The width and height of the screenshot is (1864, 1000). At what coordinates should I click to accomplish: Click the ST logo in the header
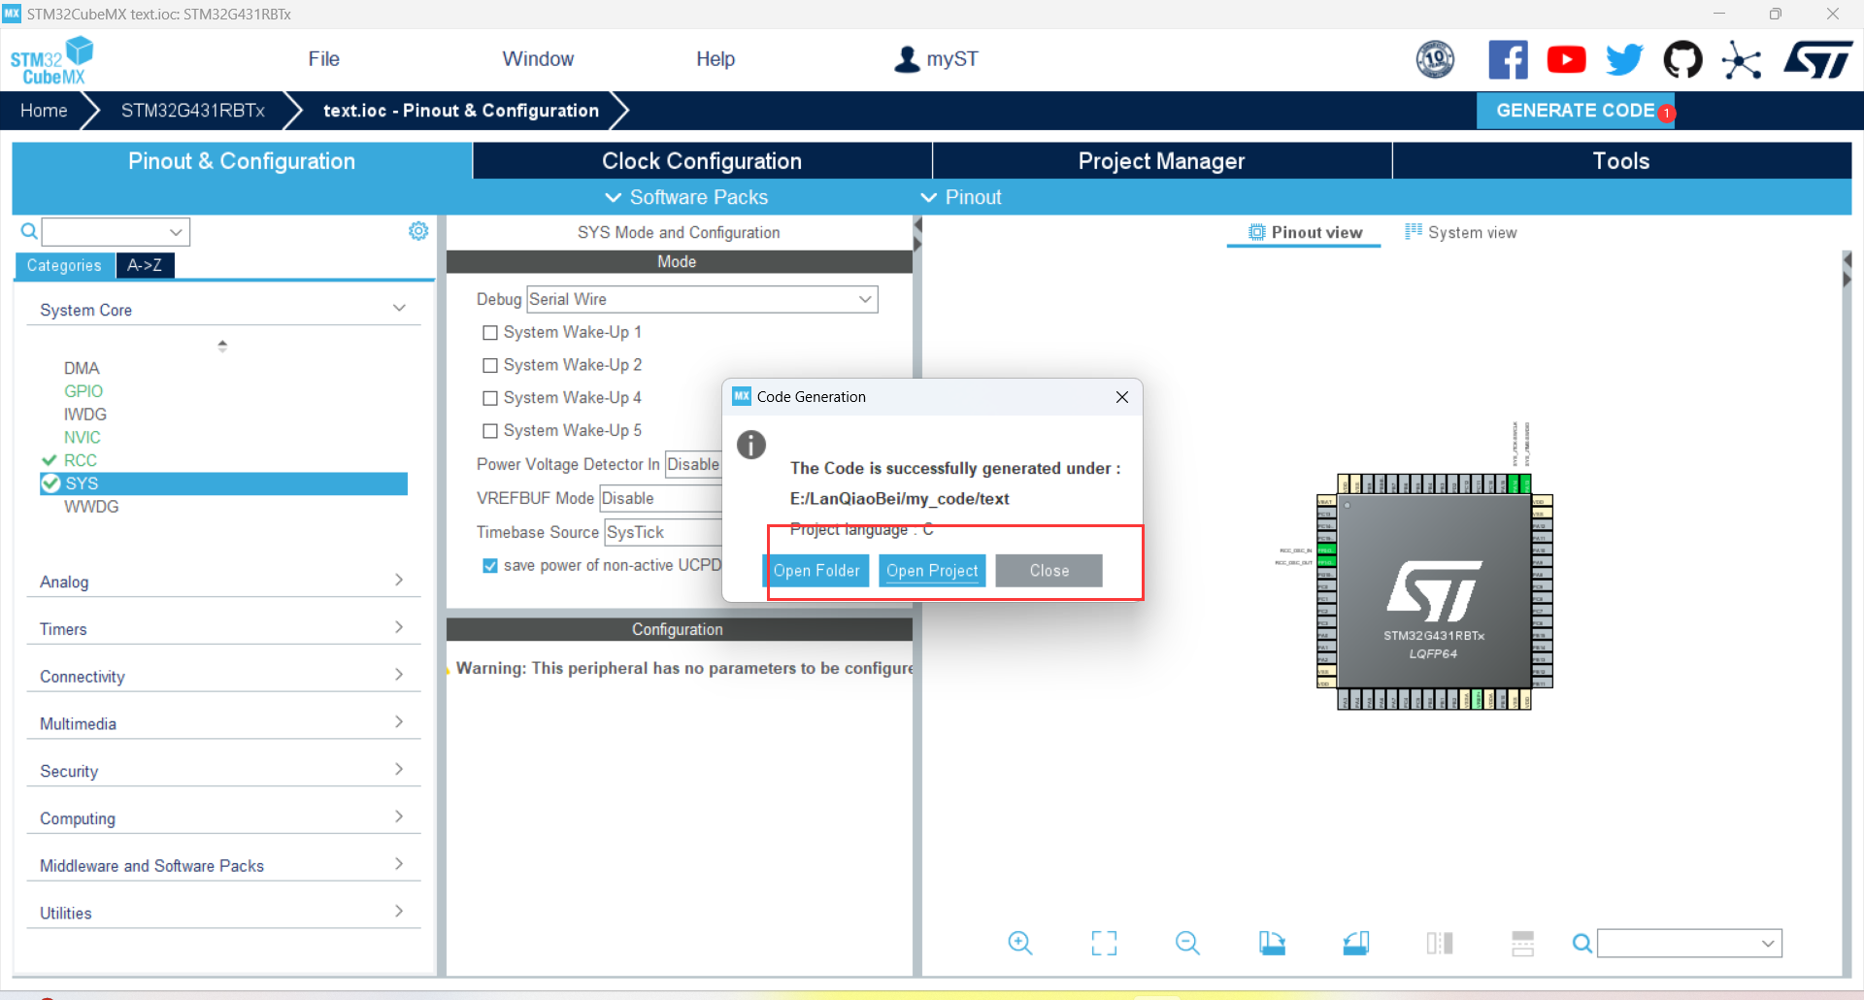click(1818, 59)
